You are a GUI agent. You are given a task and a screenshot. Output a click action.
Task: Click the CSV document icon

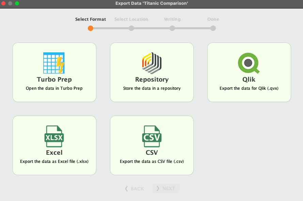click(x=152, y=136)
